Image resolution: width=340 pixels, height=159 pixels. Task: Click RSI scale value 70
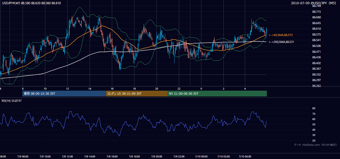tap(314, 114)
